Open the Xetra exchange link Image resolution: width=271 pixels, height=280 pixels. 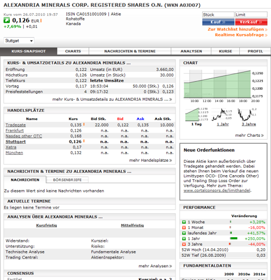11,147
